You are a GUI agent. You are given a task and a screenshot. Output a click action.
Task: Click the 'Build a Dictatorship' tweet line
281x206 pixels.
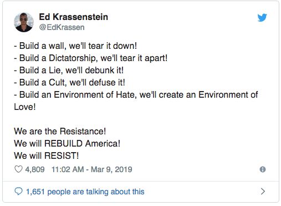tap(91, 58)
